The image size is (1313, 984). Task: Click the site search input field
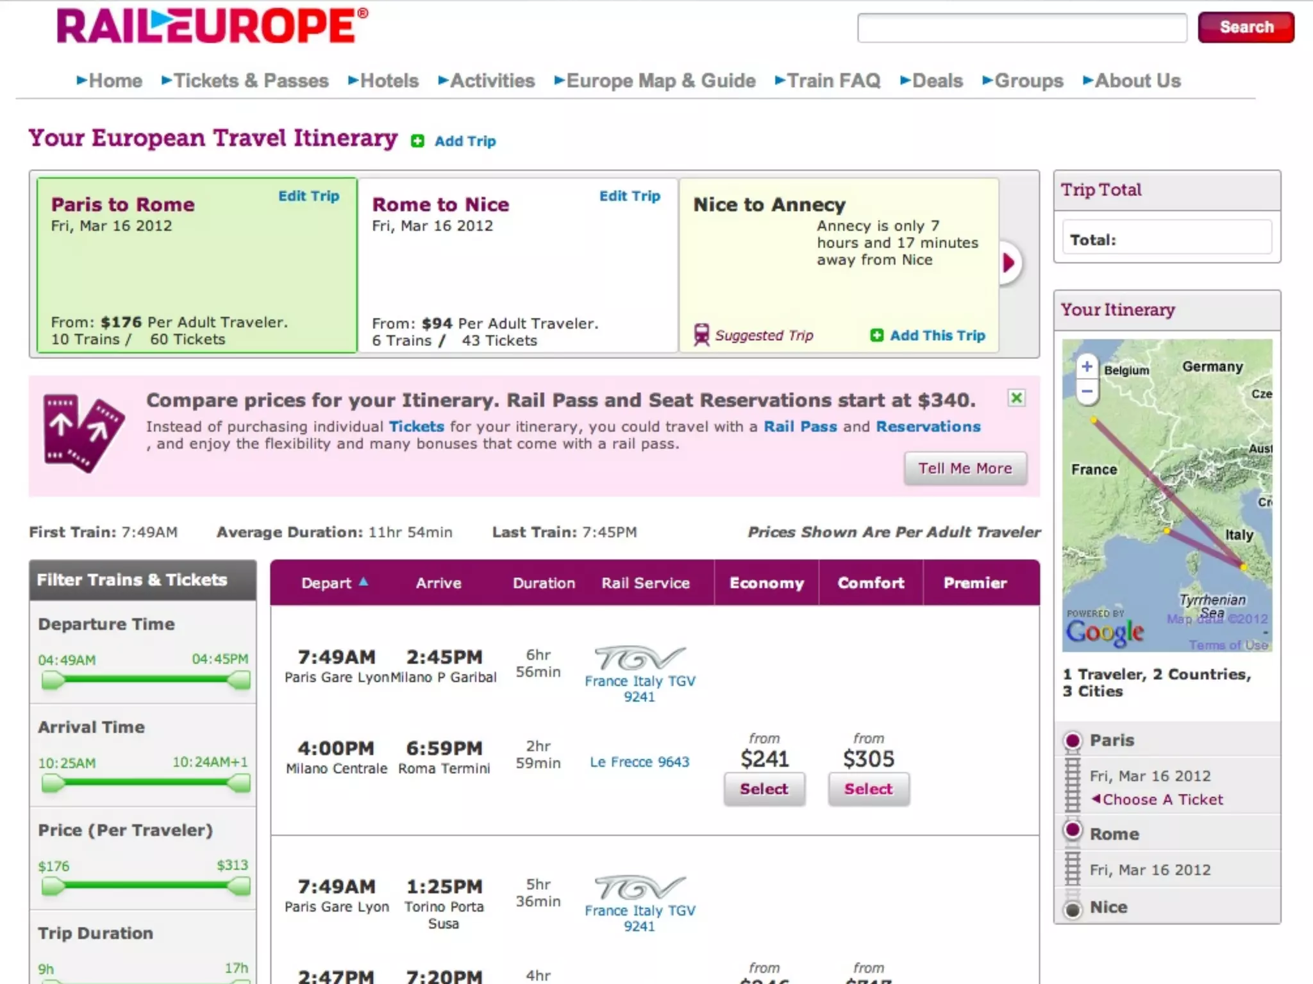(x=1022, y=28)
